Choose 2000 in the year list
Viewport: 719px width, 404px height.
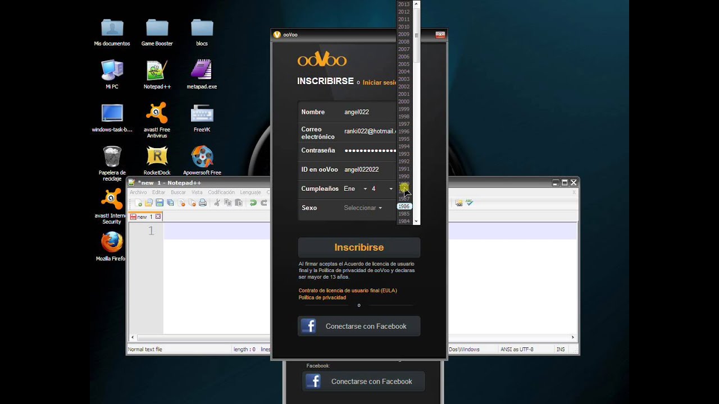pyautogui.click(x=404, y=102)
